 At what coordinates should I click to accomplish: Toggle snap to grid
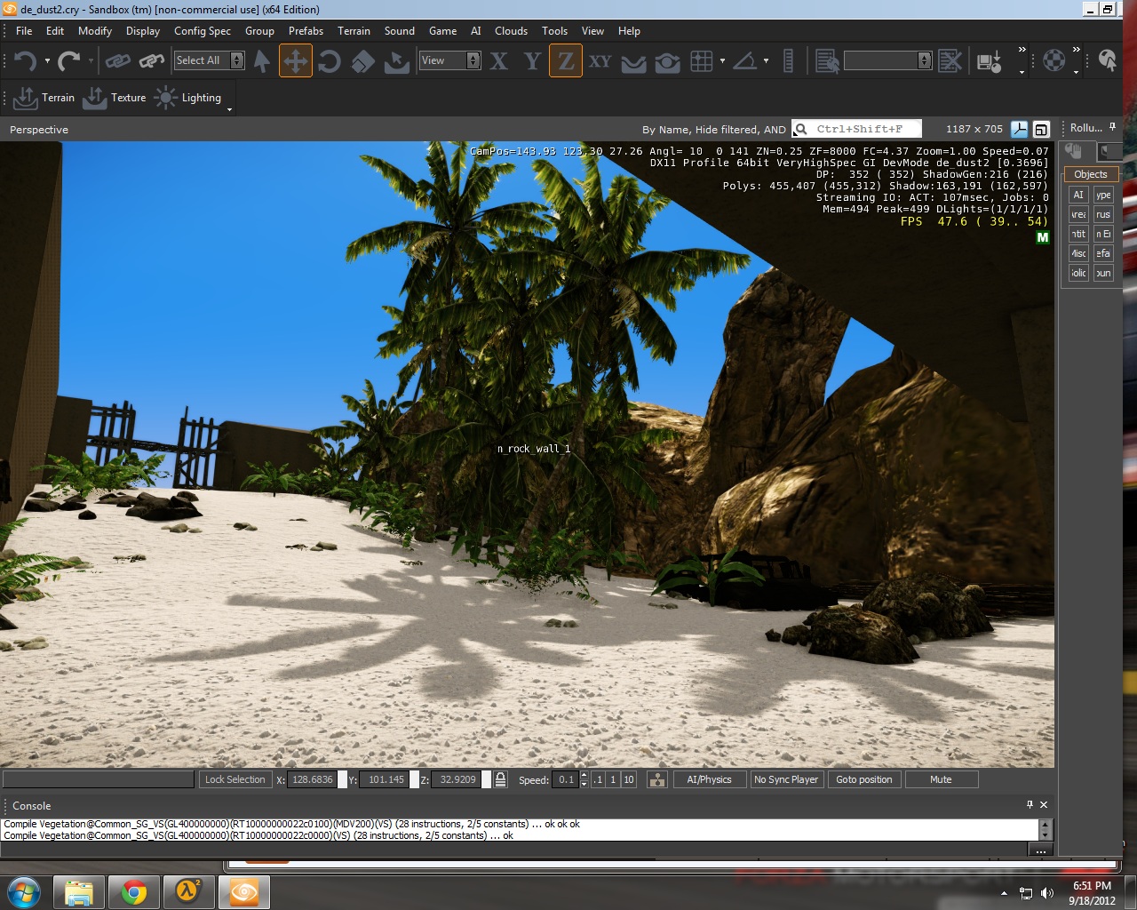tap(702, 60)
